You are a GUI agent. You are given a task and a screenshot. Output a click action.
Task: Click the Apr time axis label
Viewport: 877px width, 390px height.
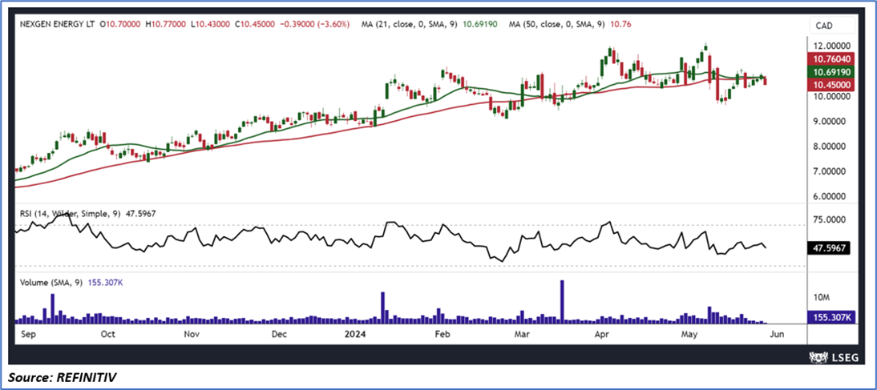(601, 334)
